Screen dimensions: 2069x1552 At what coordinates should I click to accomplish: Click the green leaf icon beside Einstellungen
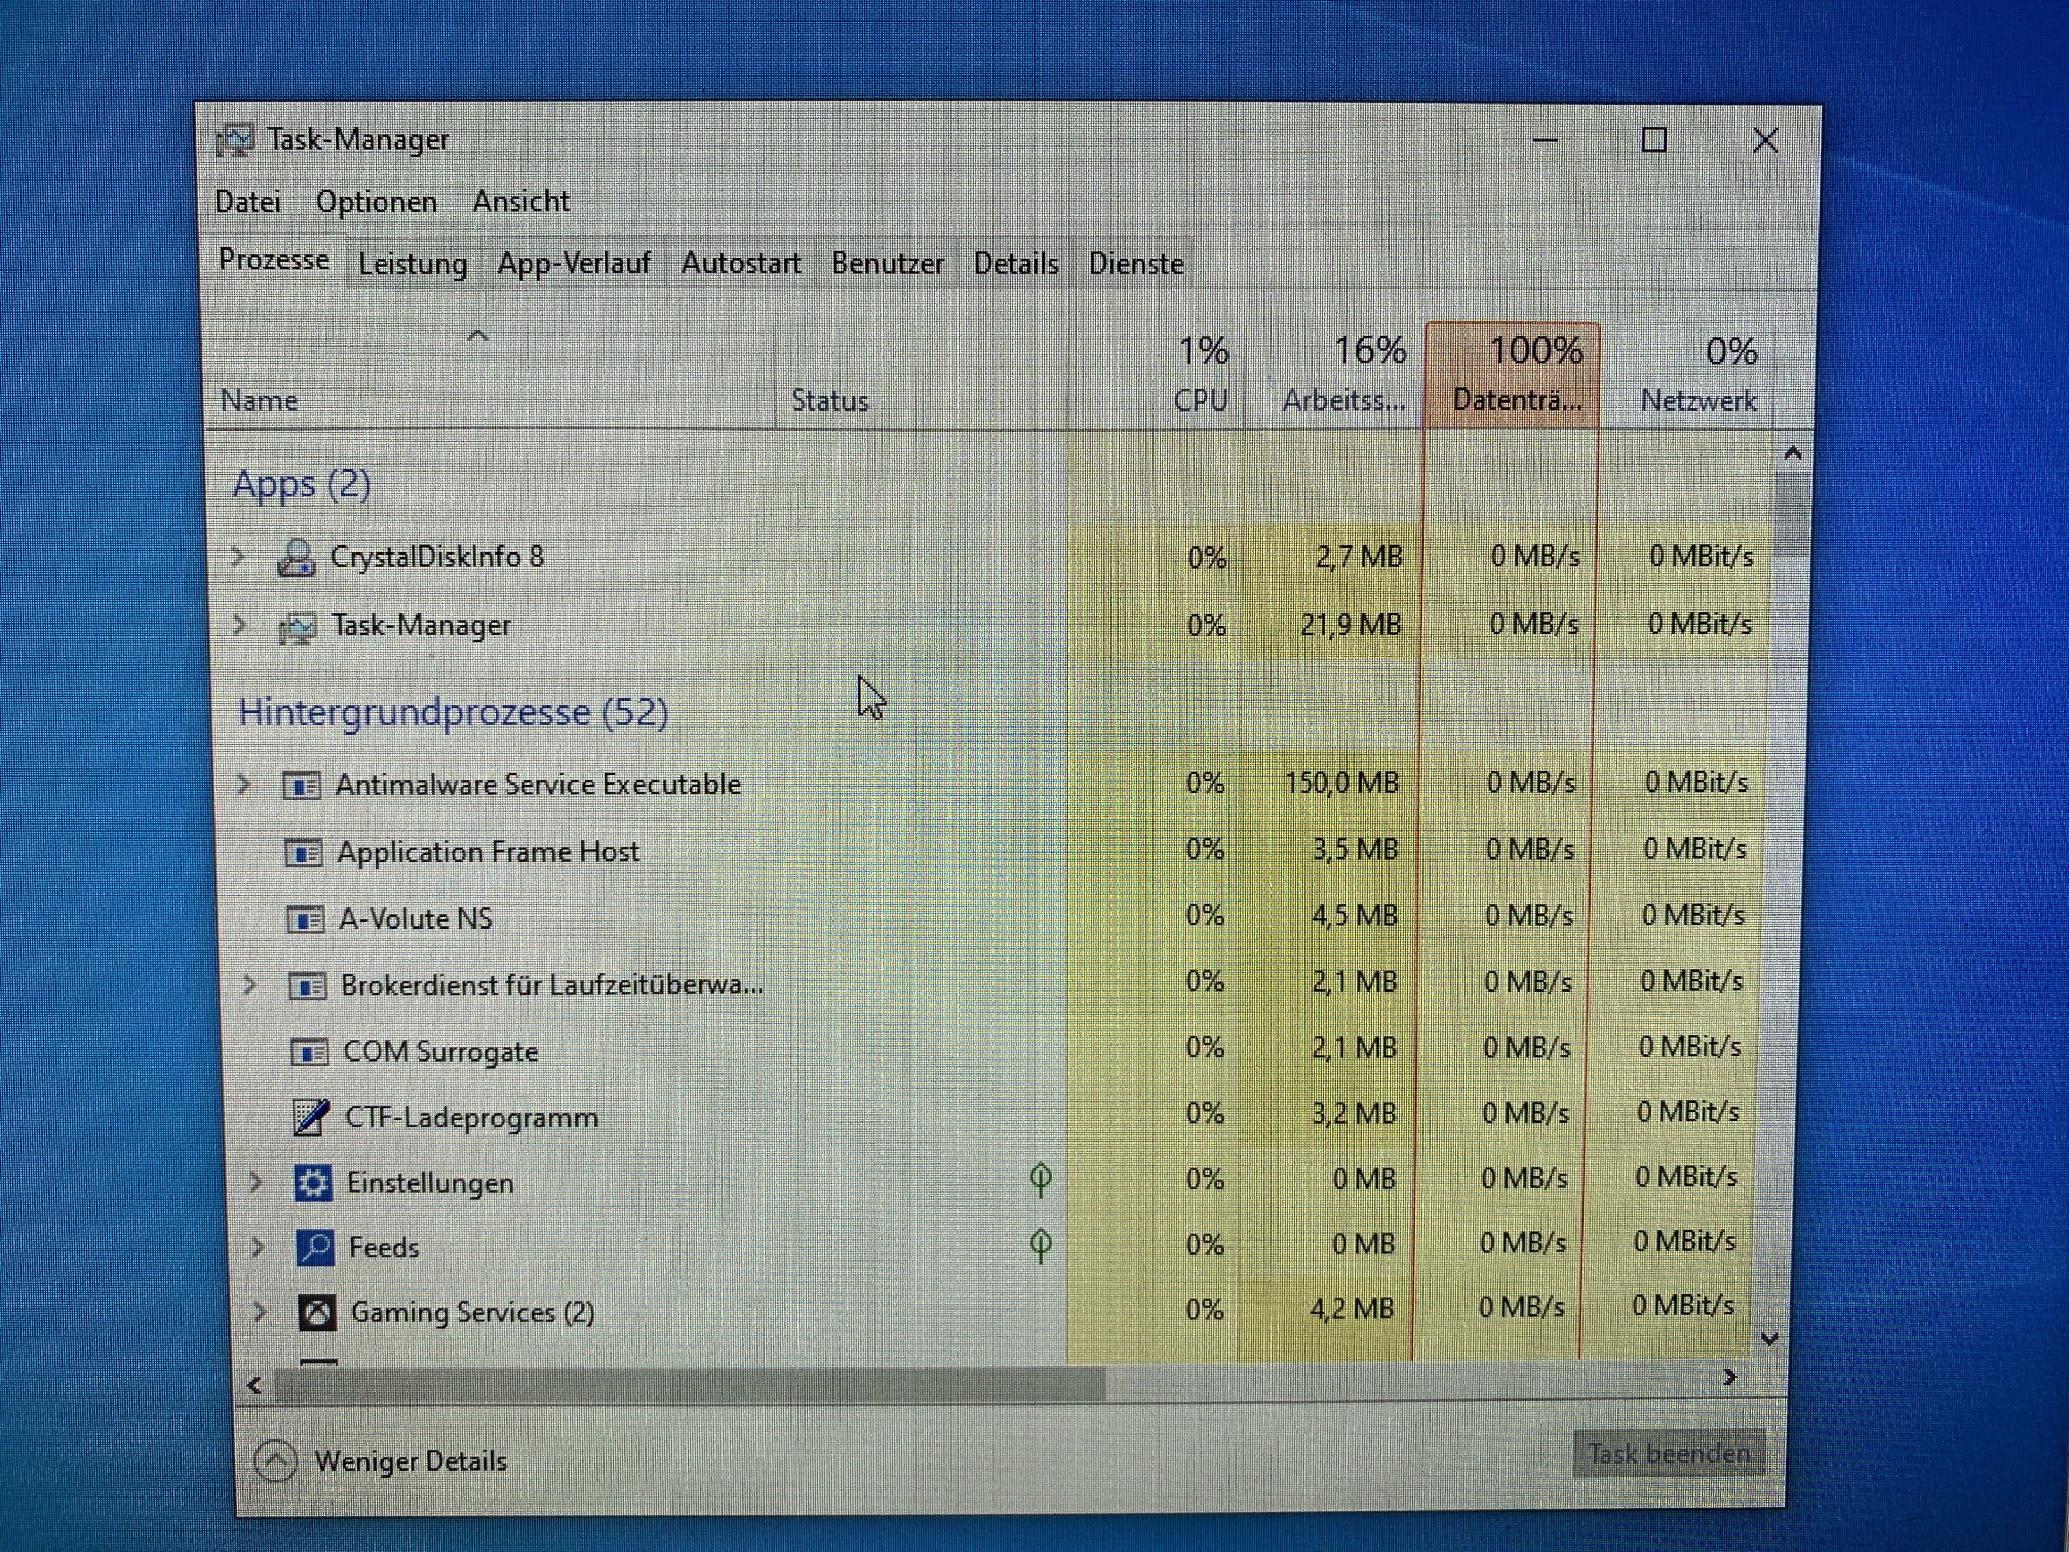tap(1040, 1179)
